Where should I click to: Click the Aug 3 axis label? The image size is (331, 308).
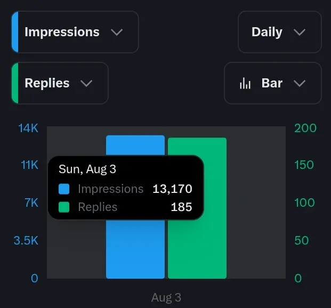166,297
